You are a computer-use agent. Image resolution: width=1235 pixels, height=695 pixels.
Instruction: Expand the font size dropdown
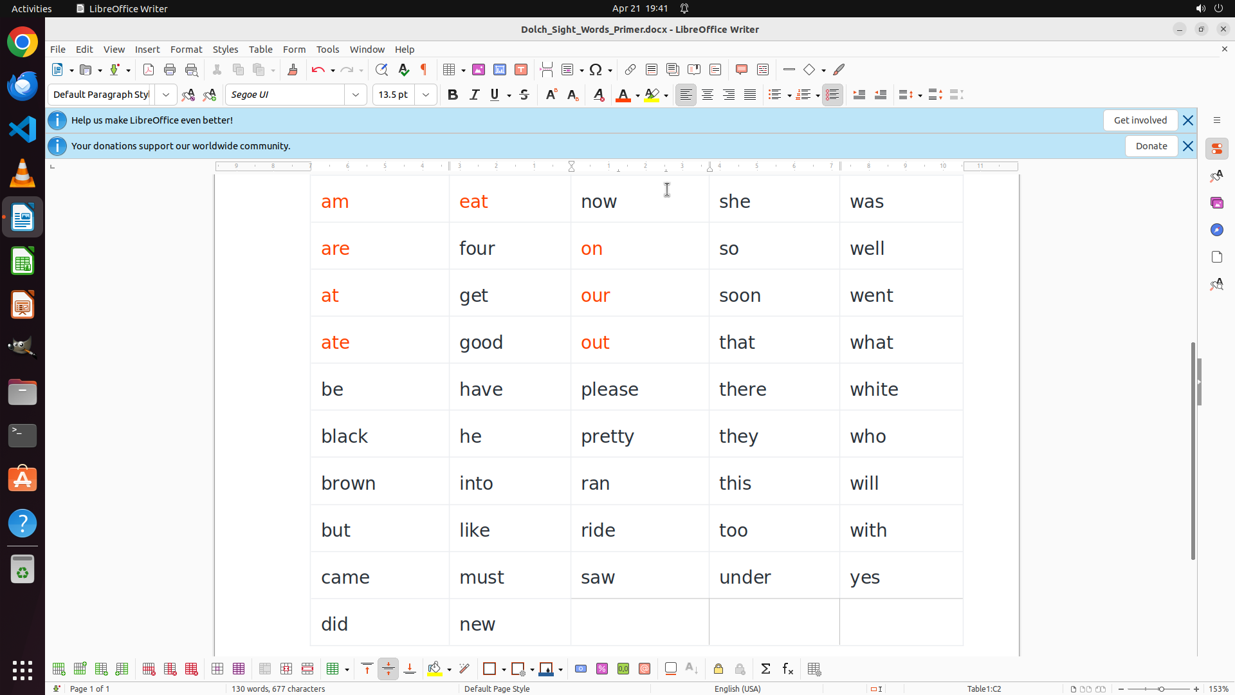pyautogui.click(x=426, y=95)
